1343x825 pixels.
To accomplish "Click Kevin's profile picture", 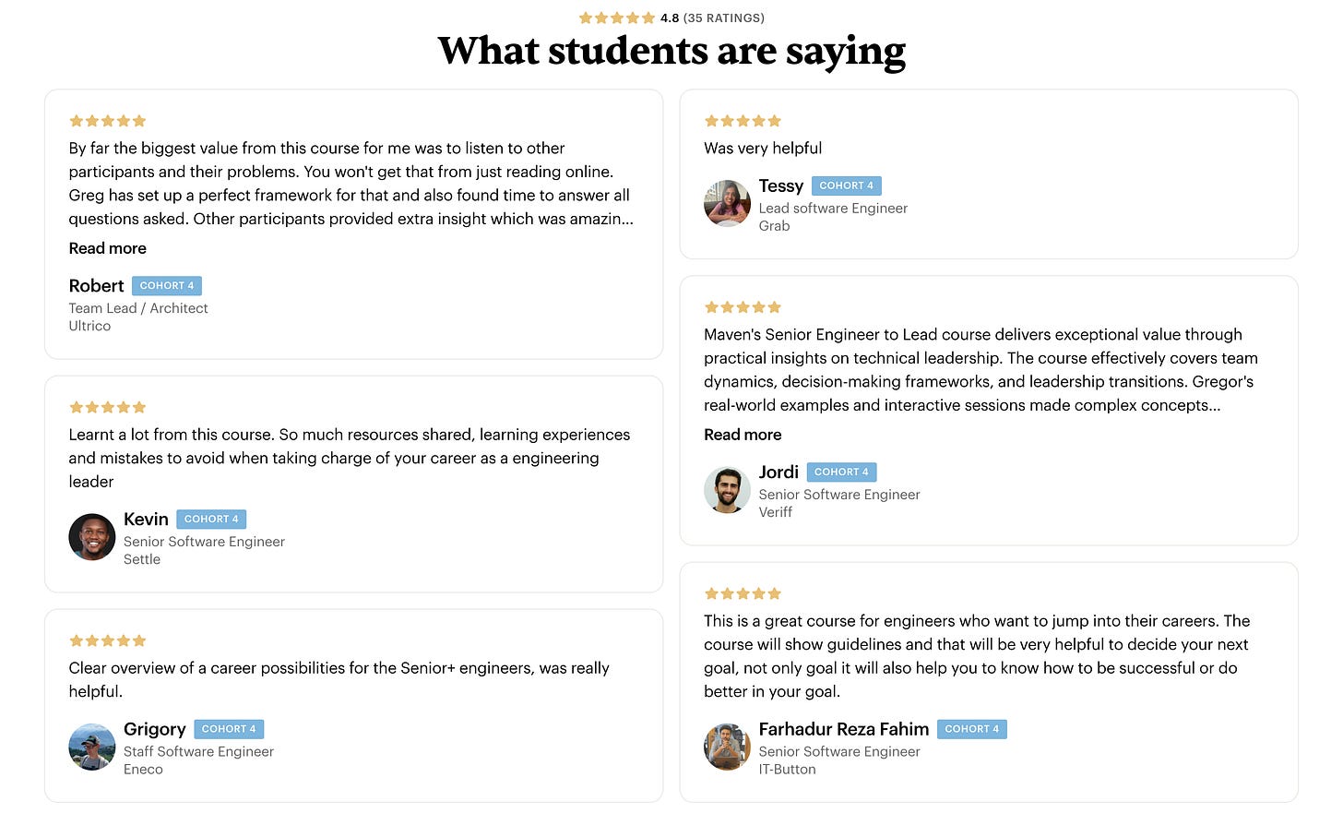I will pos(92,537).
